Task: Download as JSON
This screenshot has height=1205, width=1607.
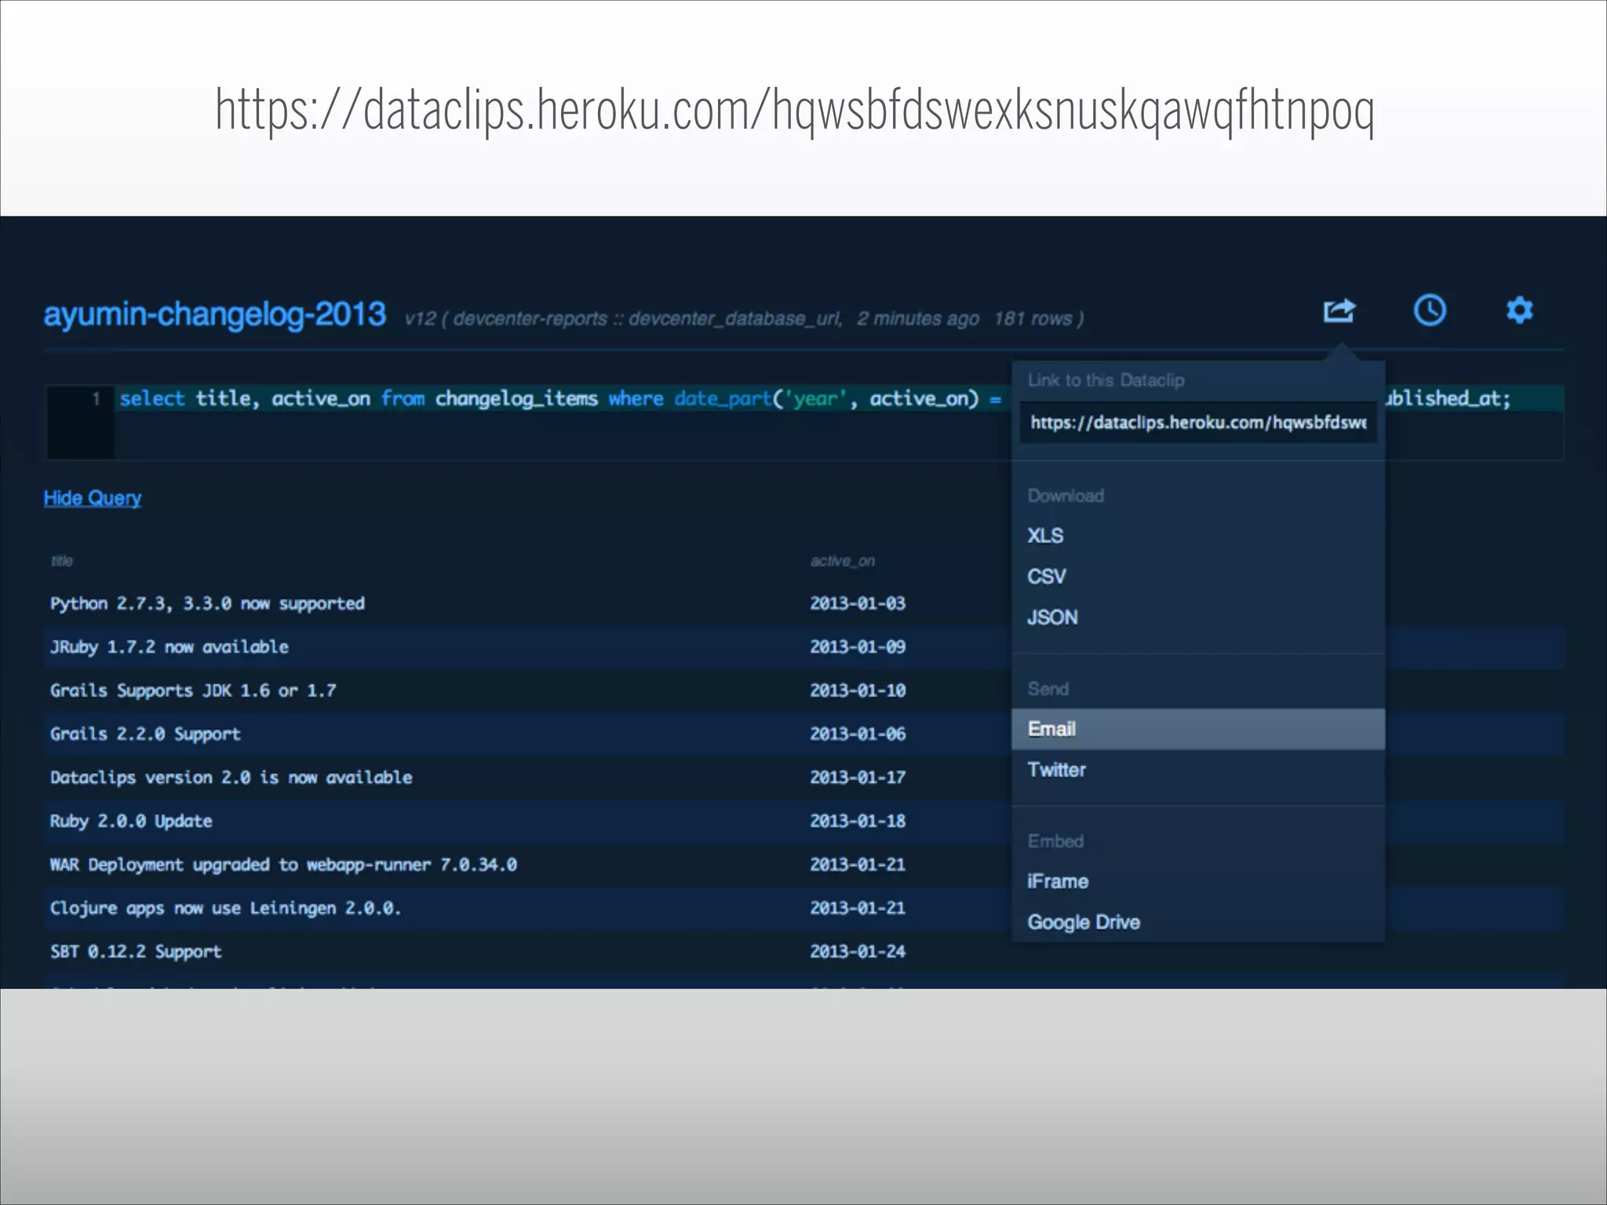Action: (x=1052, y=617)
